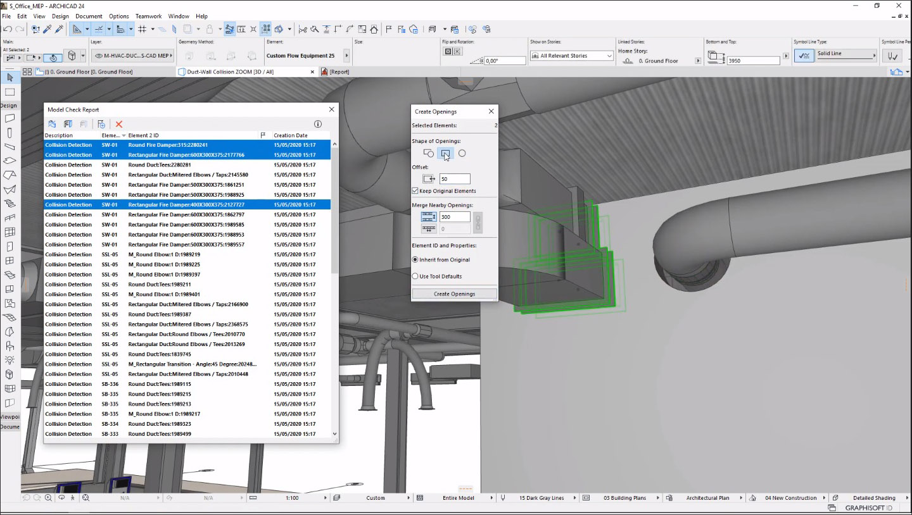Choose the circular opening shape
Image resolution: width=912 pixels, height=515 pixels.
(462, 153)
